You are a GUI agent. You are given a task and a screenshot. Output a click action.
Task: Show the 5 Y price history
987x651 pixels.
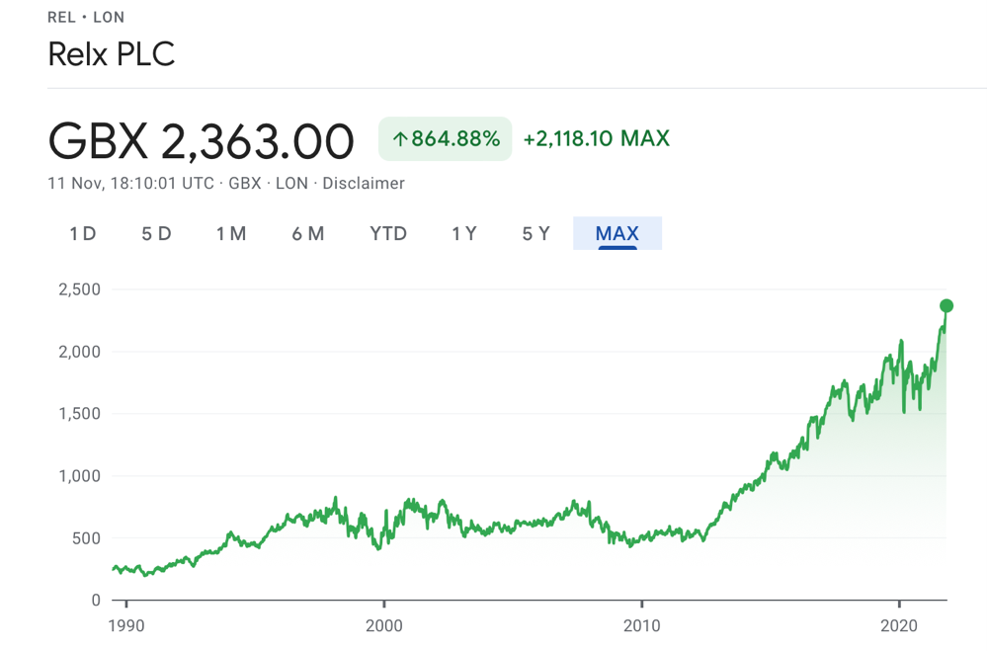[536, 234]
